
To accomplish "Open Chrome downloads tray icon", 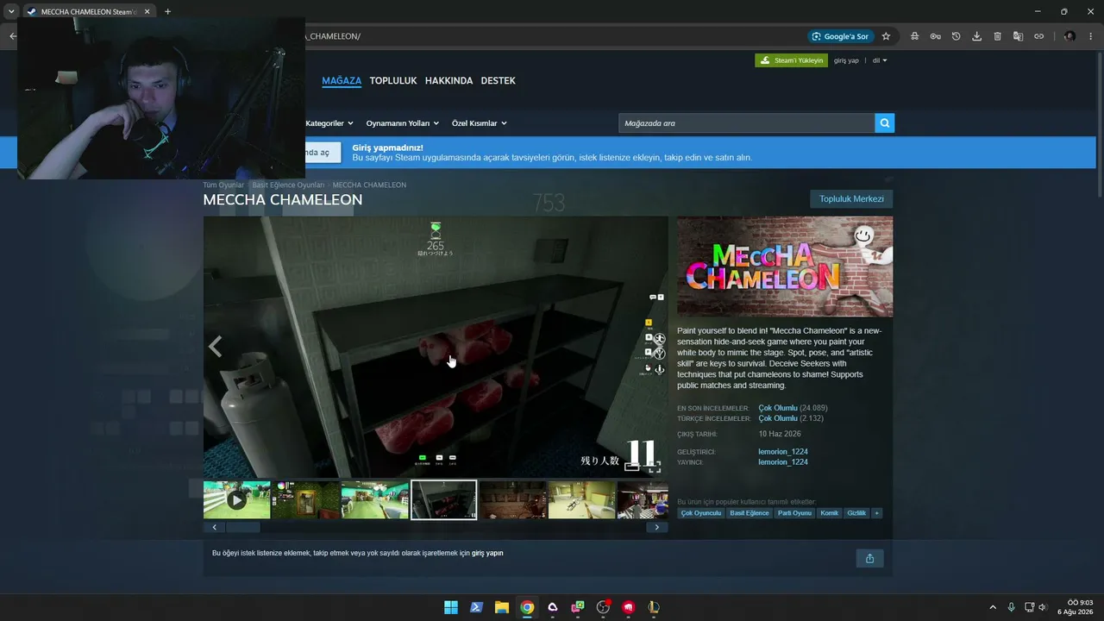I will click(x=976, y=36).
